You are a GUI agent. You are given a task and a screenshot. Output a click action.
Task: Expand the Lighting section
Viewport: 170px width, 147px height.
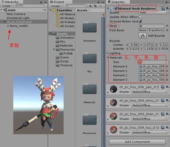[108, 53]
